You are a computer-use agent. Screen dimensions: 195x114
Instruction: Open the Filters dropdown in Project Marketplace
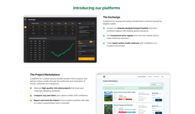tap(157, 84)
